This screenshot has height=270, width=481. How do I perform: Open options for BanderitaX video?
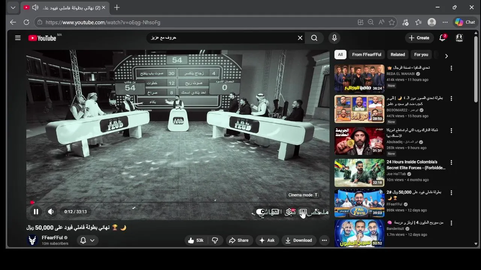(x=451, y=223)
